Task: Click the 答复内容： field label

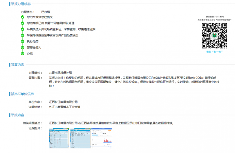Action: (35, 78)
